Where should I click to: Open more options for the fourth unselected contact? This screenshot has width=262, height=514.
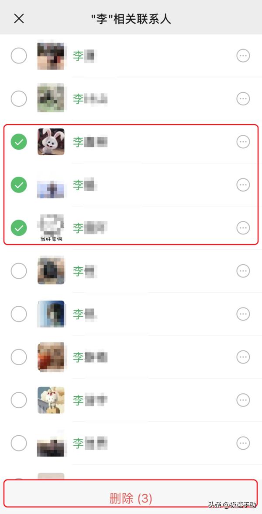coord(243,314)
